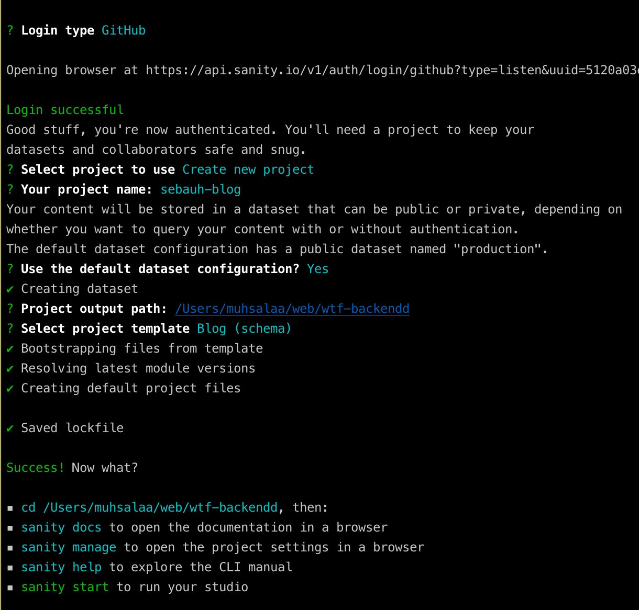
Task: Click the question mark before Select project template
Action: coord(10,329)
